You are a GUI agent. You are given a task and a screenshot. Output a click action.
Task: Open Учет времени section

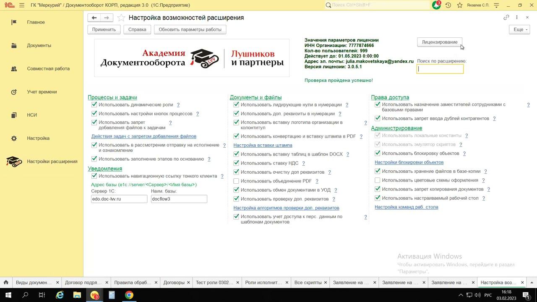(42, 92)
